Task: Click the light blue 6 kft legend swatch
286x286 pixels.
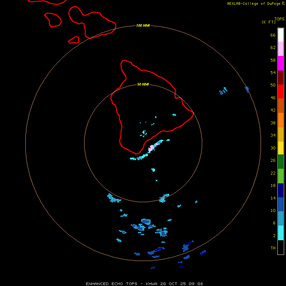Action: click(281, 219)
